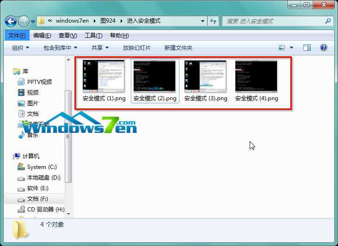This screenshot has width=338, height=246.
Task: Open the 视频 library
Action: pos(32,93)
